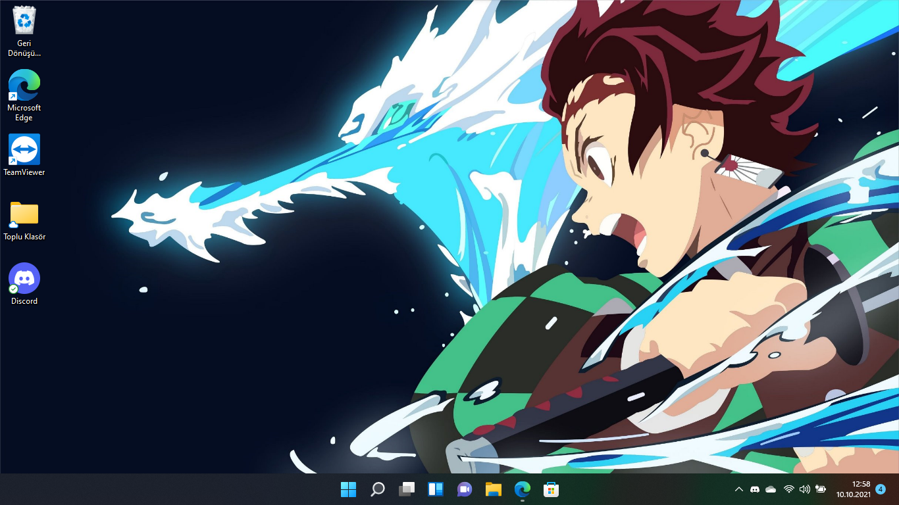
Task: Open the Widgets panel
Action: 436,489
